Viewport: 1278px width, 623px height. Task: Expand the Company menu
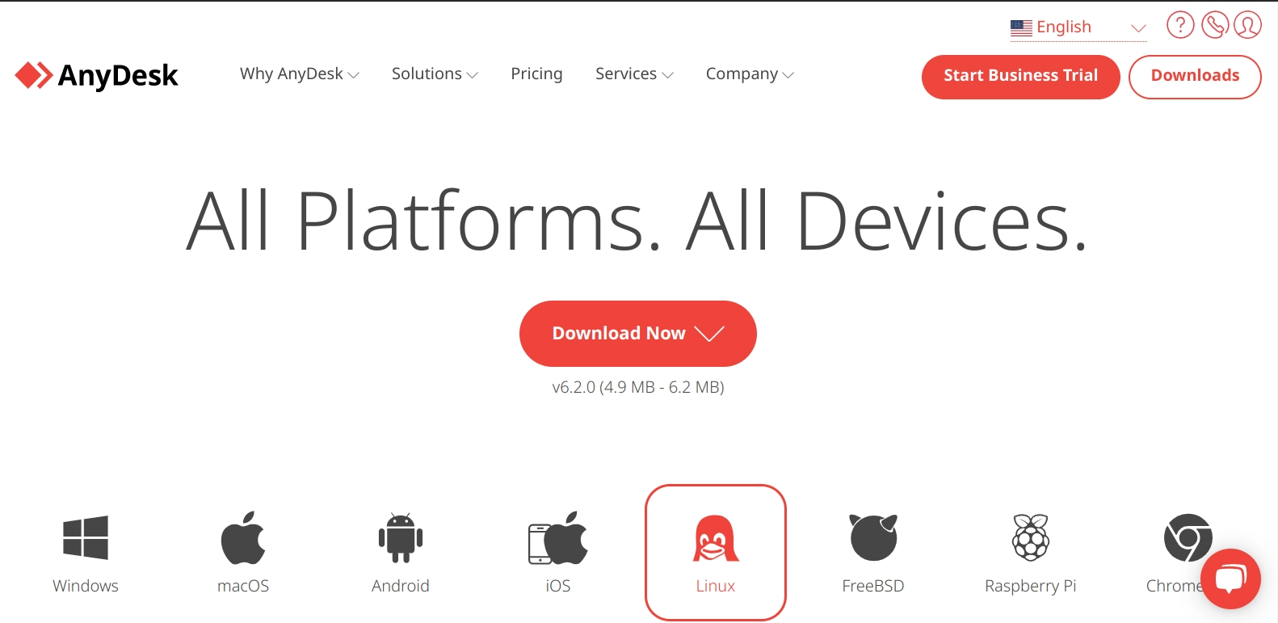pyautogui.click(x=750, y=74)
